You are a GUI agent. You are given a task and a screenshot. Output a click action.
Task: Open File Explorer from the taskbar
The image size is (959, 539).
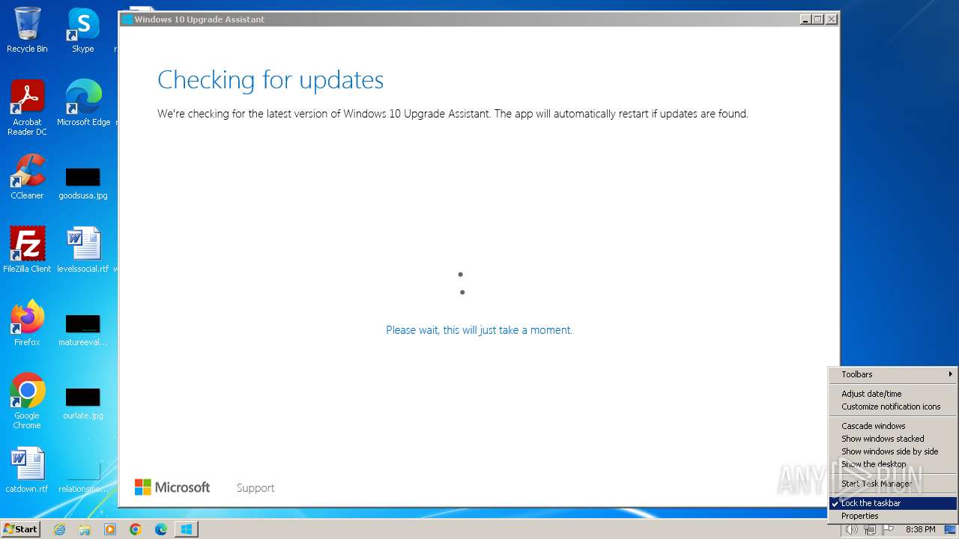85,529
